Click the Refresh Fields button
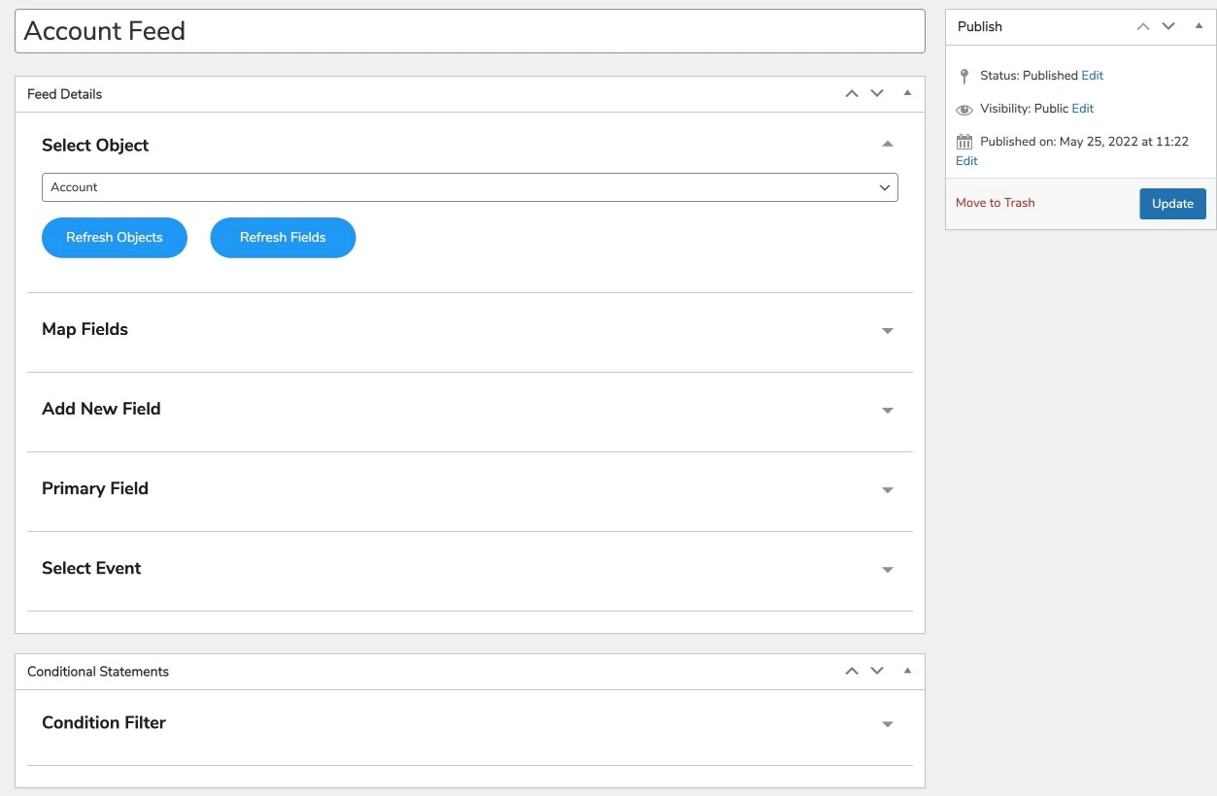The height and width of the screenshot is (796, 1217). [283, 238]
